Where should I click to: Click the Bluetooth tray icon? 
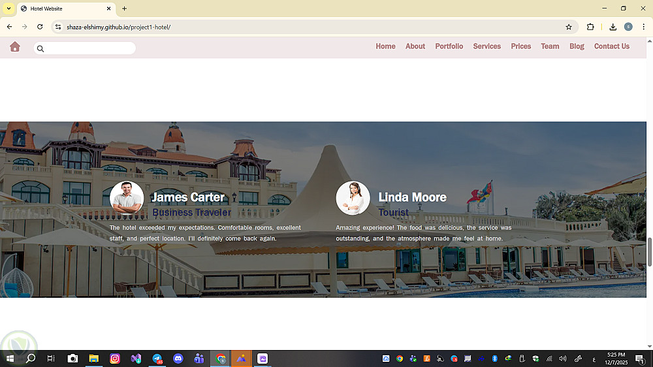(495, 359)
